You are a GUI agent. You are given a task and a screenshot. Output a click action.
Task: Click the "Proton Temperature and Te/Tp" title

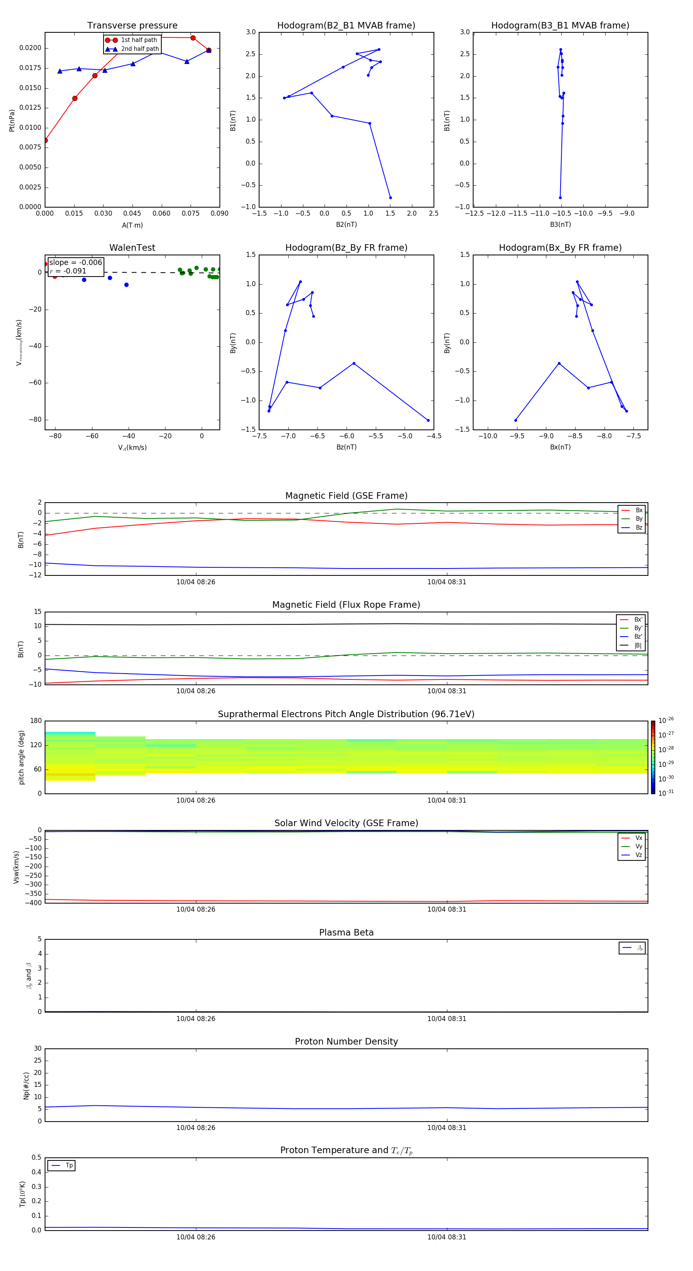point(346,1150)
